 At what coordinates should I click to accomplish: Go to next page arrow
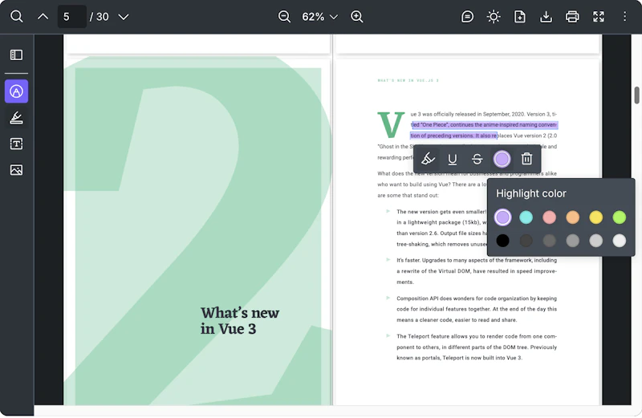point(124,17)
